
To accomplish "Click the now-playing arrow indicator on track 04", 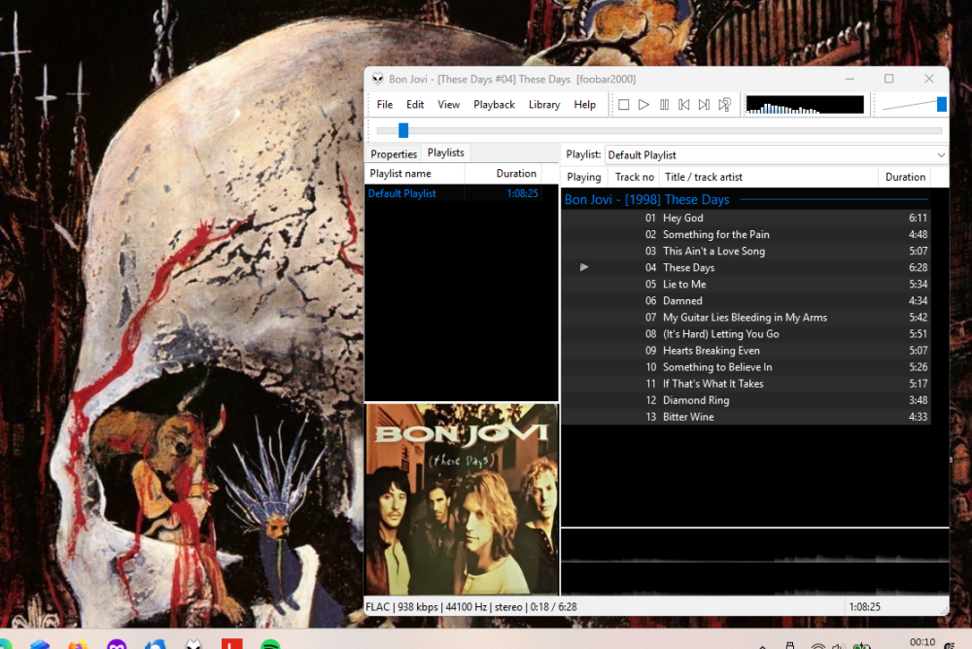I will (x=584, y=267).
